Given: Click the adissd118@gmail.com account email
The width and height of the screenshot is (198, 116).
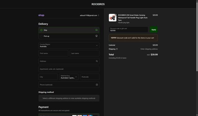Looking at the screenshot, I should 88,15.
